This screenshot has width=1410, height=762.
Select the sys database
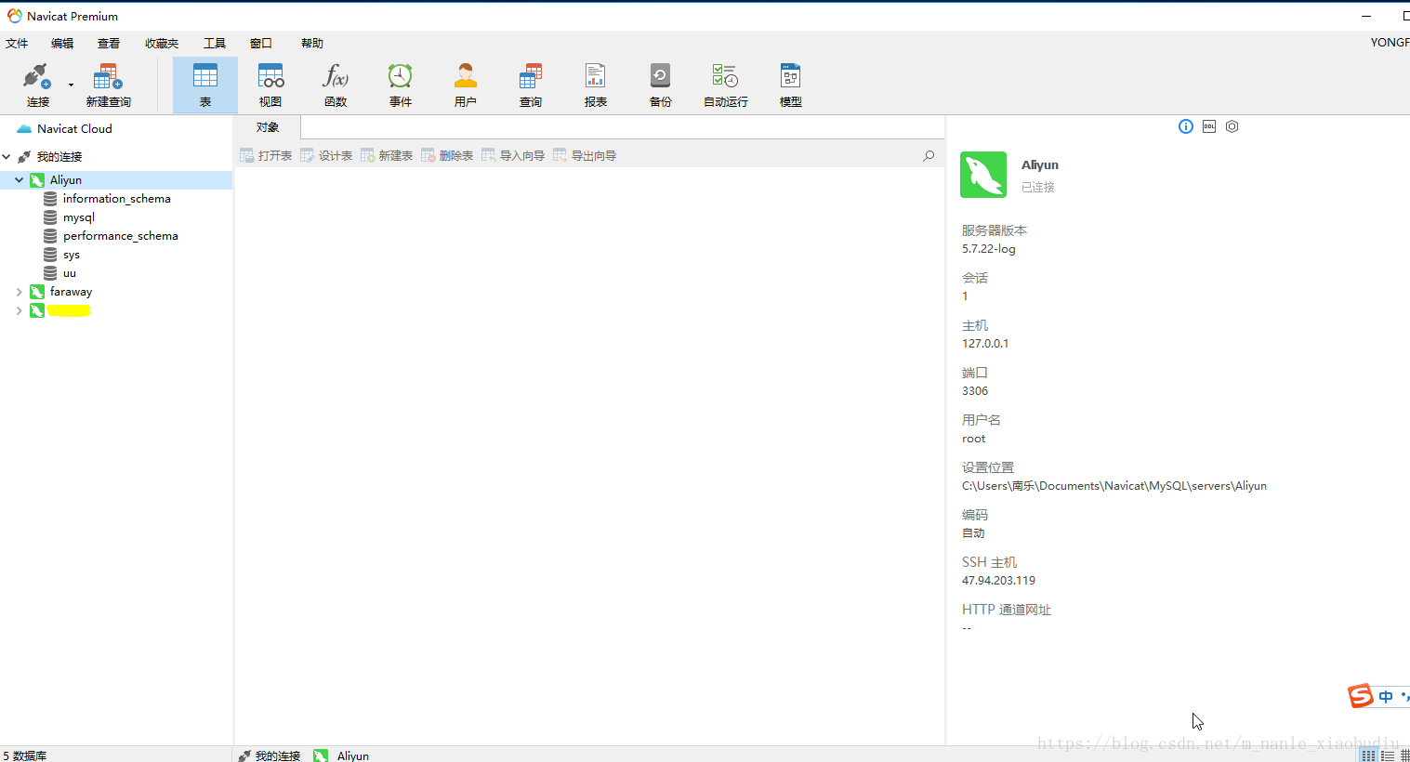72,255
